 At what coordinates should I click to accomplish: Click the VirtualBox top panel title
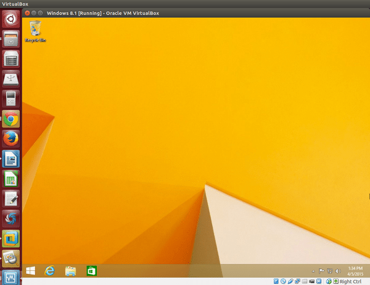pos(15,4)
